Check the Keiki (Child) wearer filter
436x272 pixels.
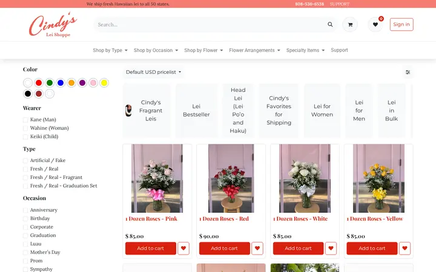pos(25,137)
